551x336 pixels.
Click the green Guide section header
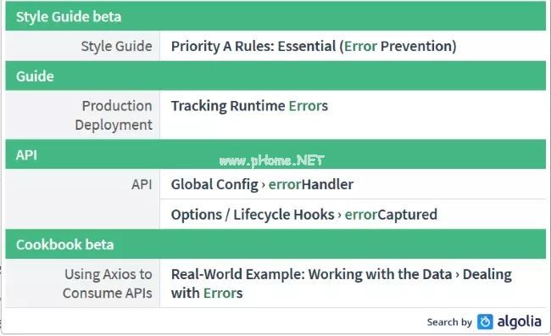[x=275, y=76]
